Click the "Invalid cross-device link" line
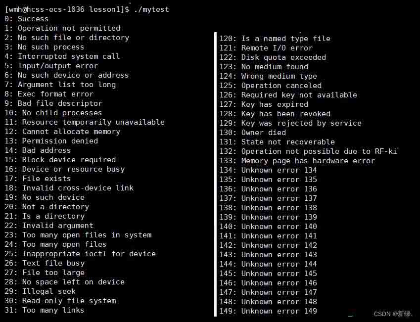The width and height of the screenshot is (420, 322). [x=69, y=188]
